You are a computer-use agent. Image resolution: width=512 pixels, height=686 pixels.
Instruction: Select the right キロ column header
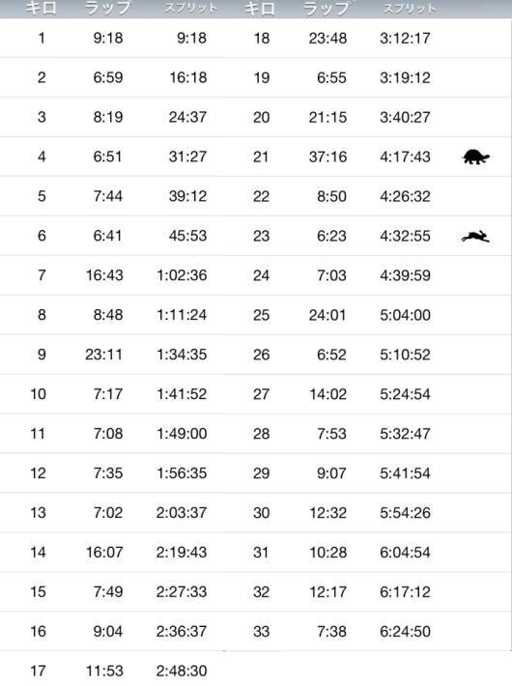pyautogui.click(x=260, y=9)
